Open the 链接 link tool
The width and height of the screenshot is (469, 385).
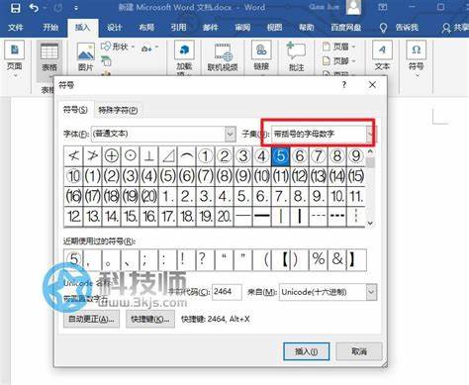click(261, 56)
